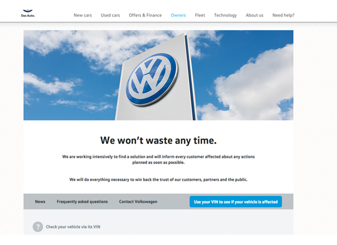The image size is (337, 245).
Task: Click the heading We won't waste any time.
Action: (x=158, y=141)
